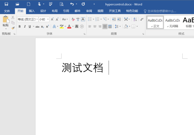This screenshot has height=135, width=194.
Task: Copy selection with copy icon
Action: 13,23
